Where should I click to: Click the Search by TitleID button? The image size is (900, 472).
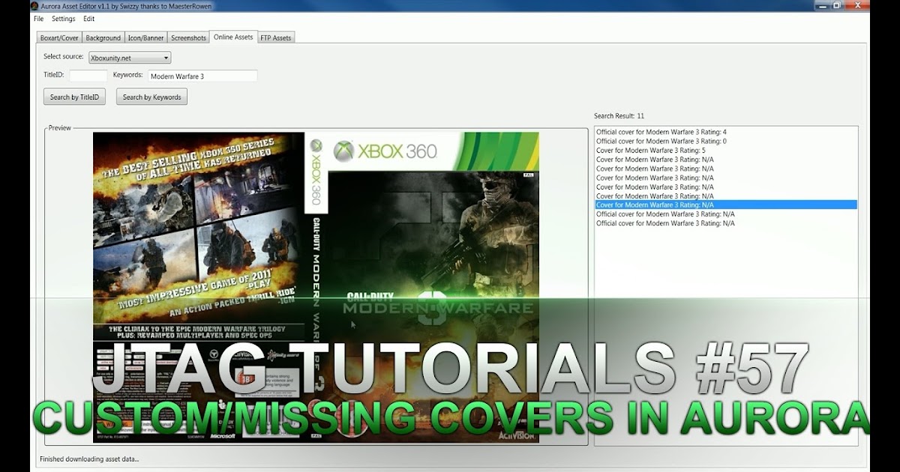point(75,97)
